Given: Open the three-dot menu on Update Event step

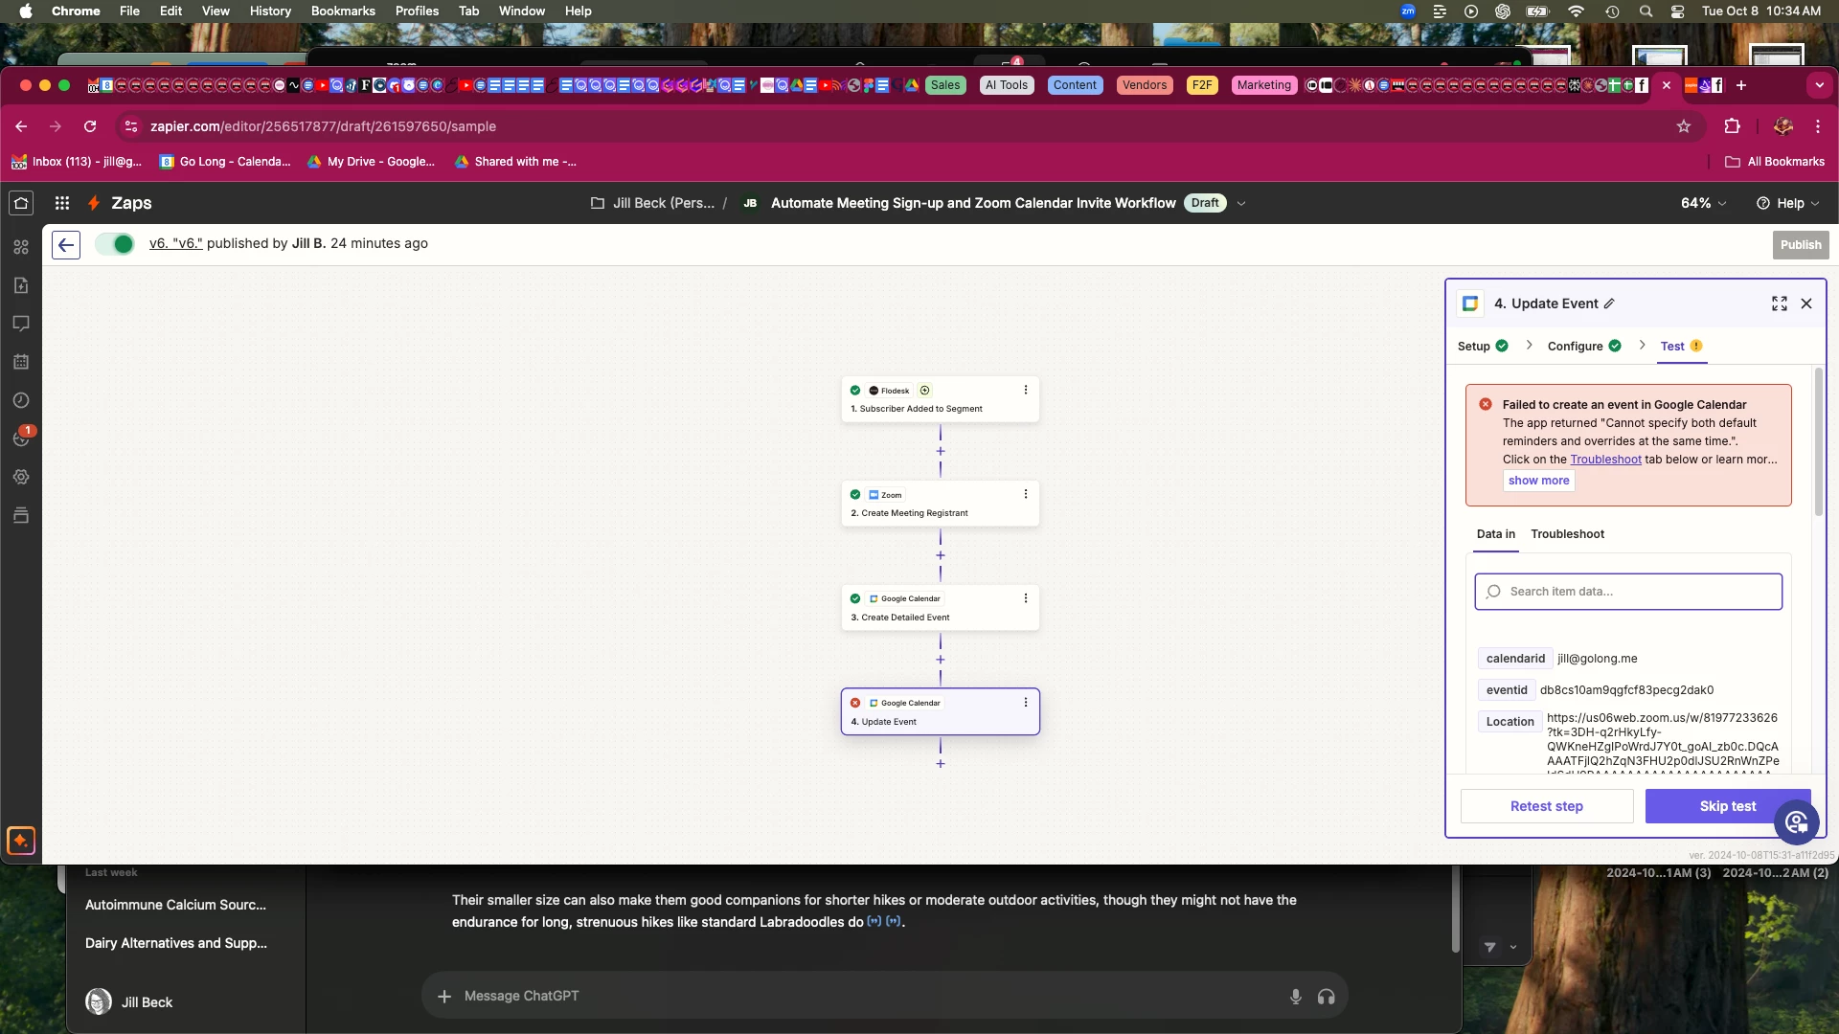Looking at the screenshot, I should click(1025, 703).
